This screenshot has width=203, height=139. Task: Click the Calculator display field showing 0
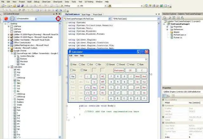[108, 59]
